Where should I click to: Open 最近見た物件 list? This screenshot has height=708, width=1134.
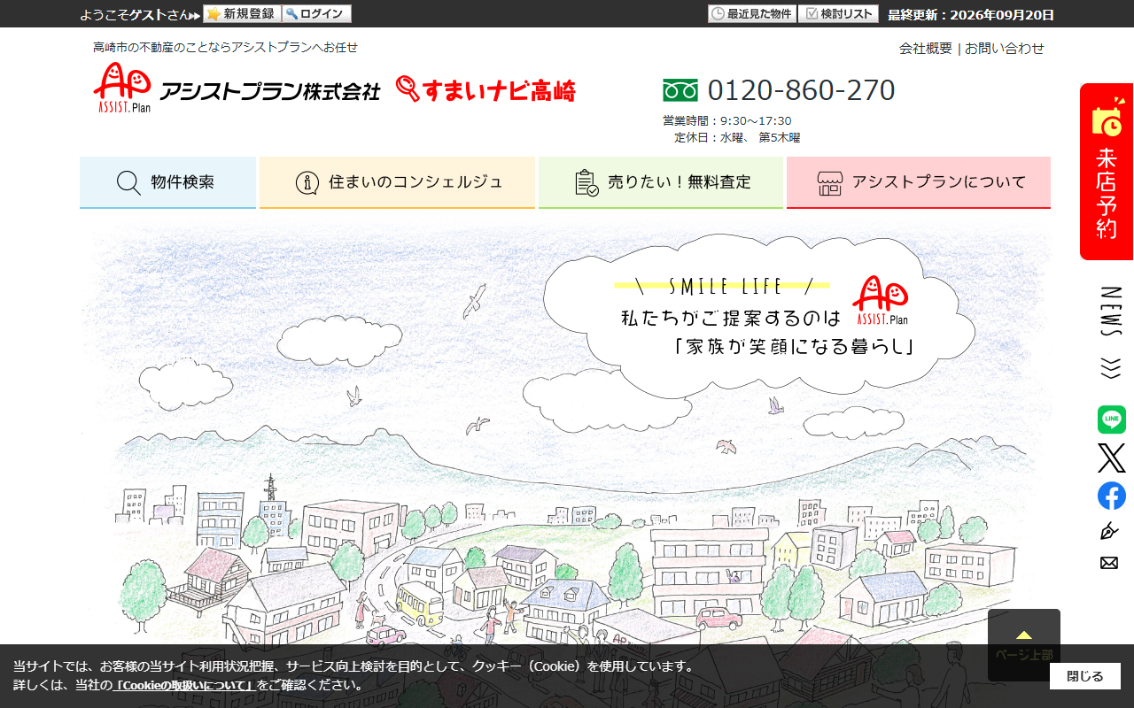(752, 14)
